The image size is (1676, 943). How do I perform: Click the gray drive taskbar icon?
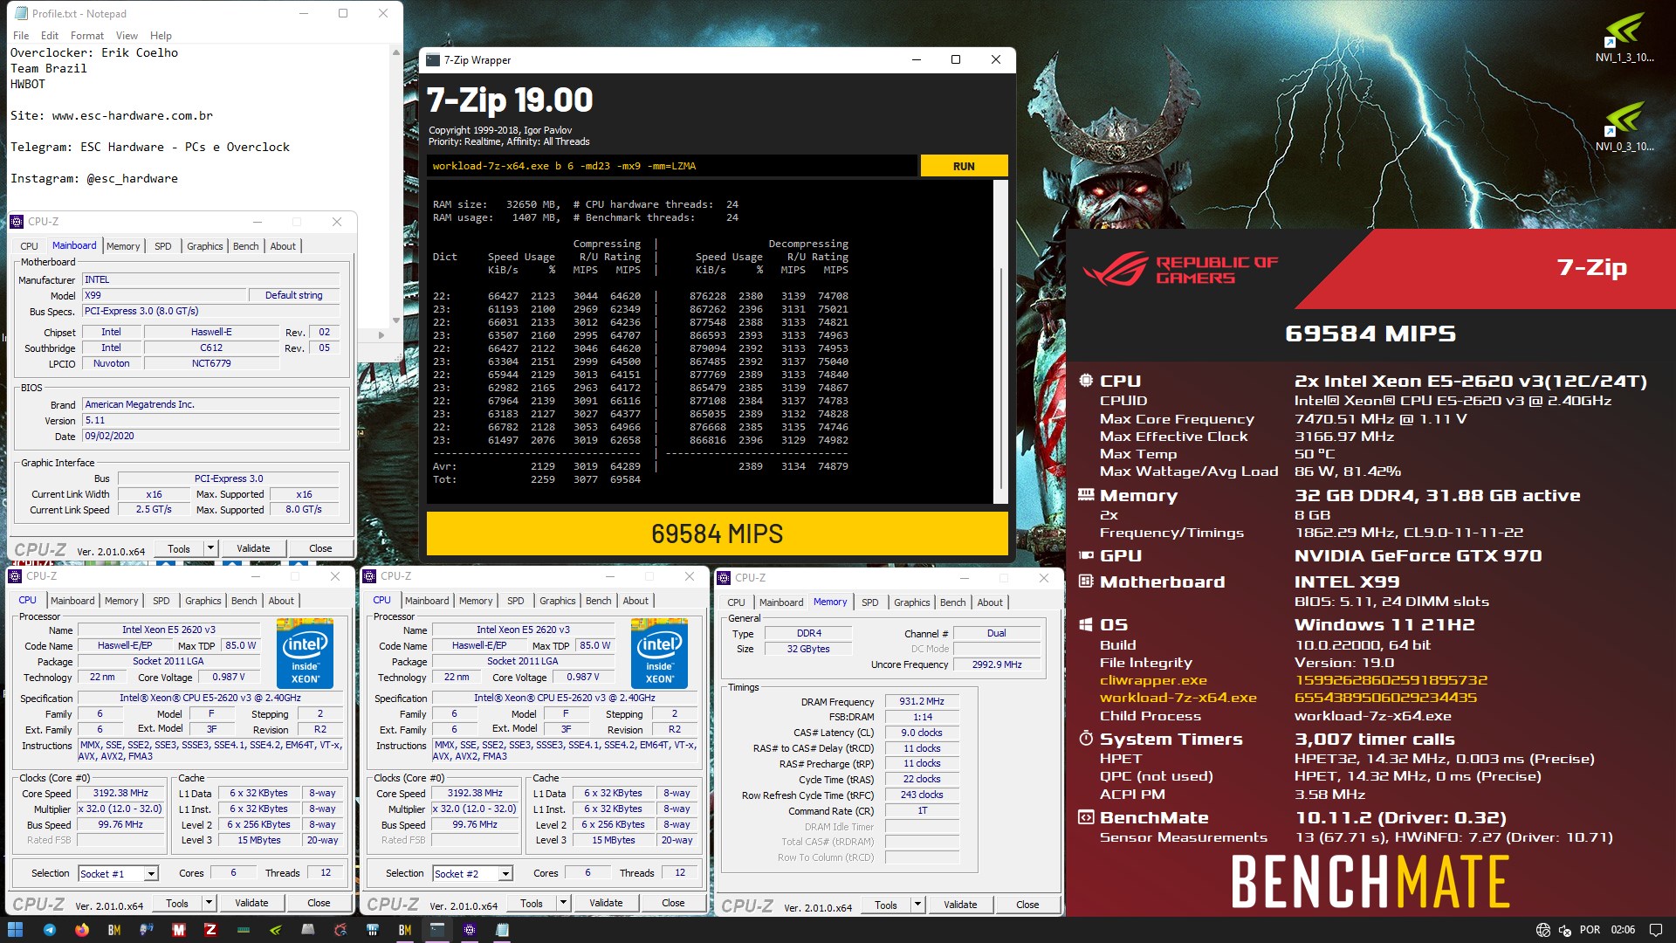tap(308, 930)
